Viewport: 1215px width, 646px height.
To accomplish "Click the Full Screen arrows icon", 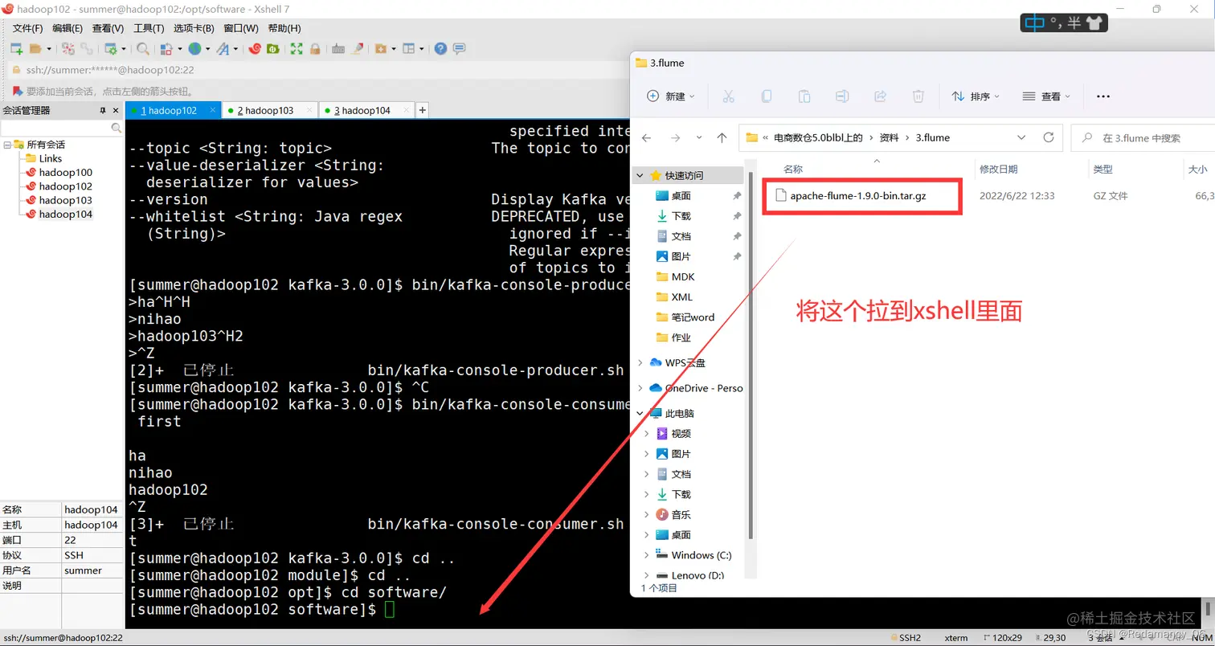I will pyautogui.click(x=297, y=48).
